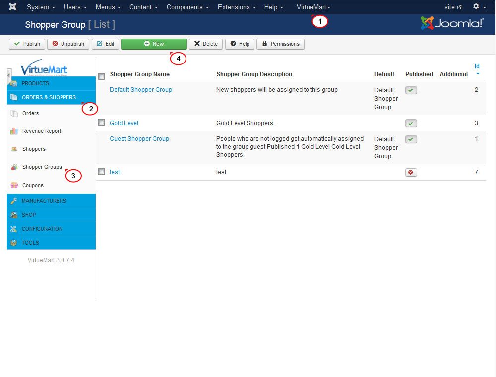Screen dimensions: 496x377
Task: Open Coupons in the sidebar
Action: tap(33, 185)
